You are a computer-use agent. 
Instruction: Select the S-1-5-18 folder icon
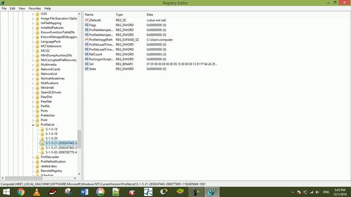42,129
